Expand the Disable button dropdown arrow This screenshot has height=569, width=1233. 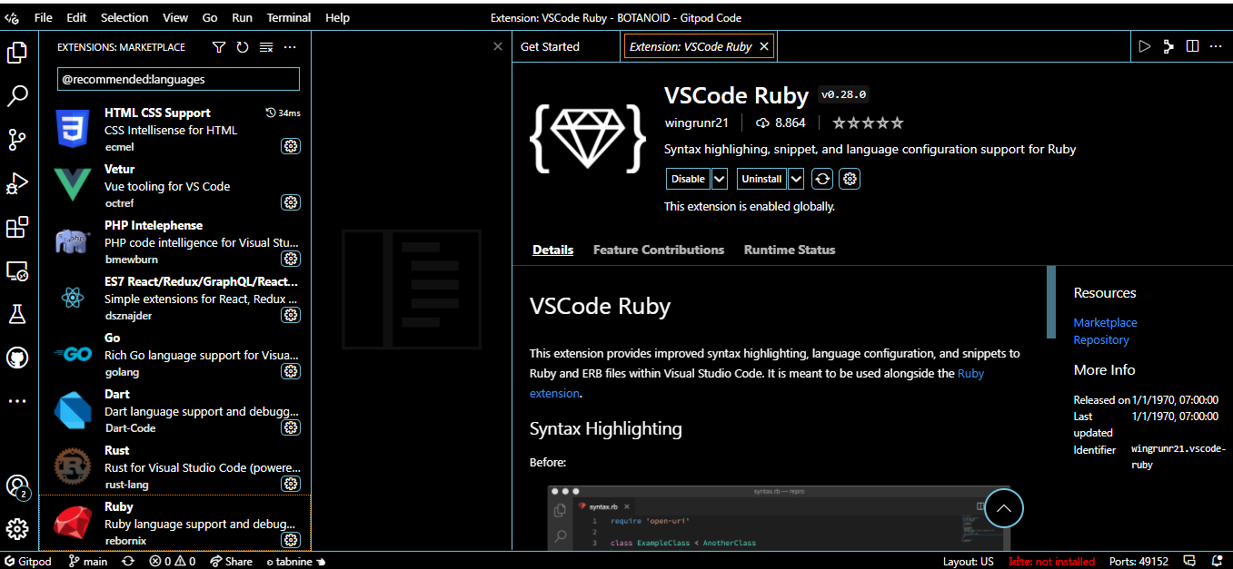point(720,179)
